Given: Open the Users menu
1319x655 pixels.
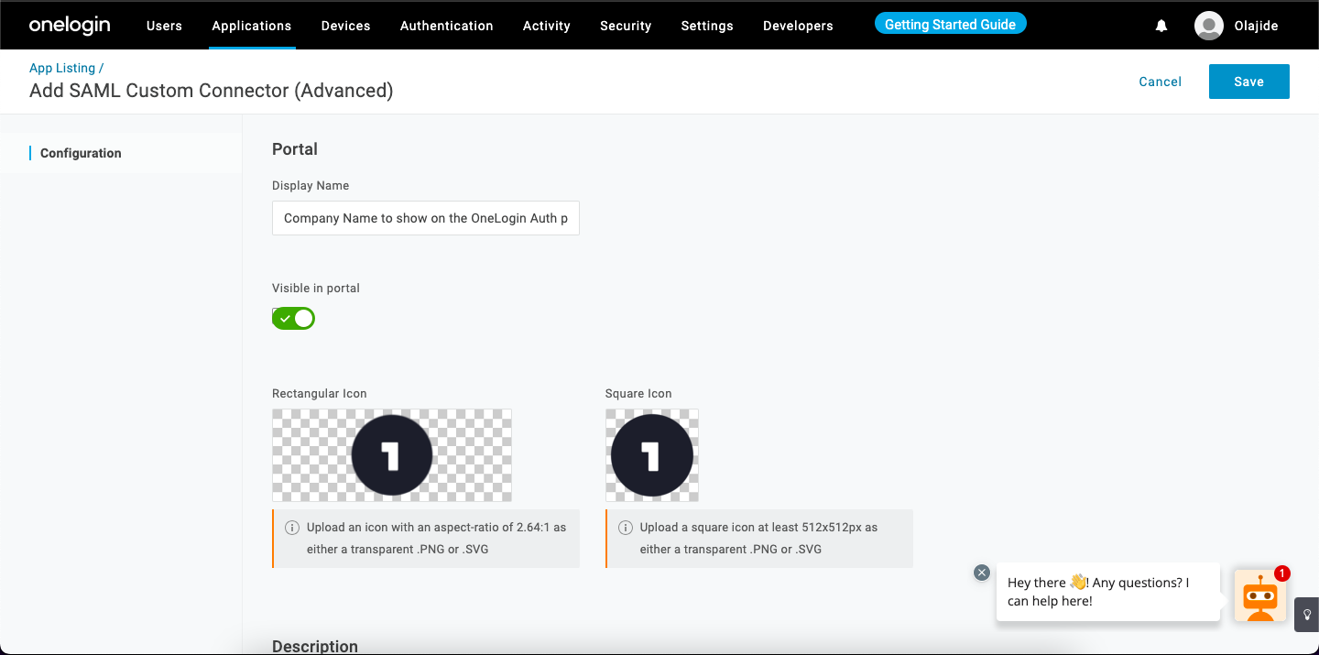Looking at the screenshot, I should click(164, 26).
